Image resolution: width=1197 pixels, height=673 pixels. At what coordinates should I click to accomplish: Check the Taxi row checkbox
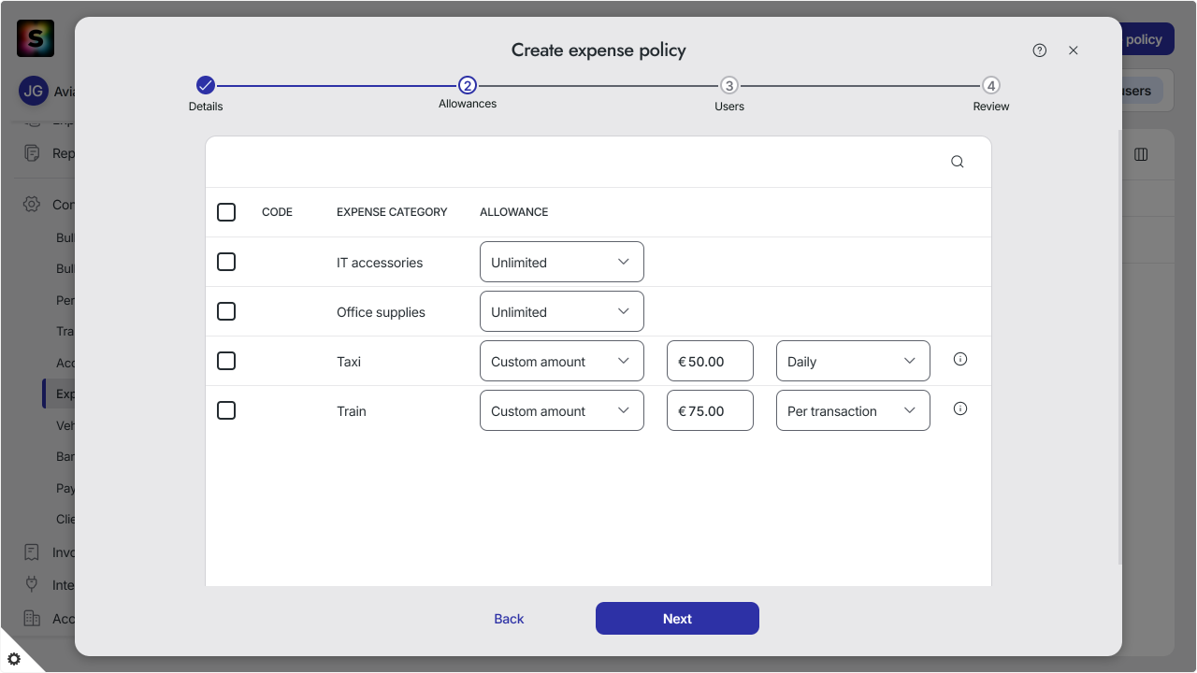click(226, 361)
